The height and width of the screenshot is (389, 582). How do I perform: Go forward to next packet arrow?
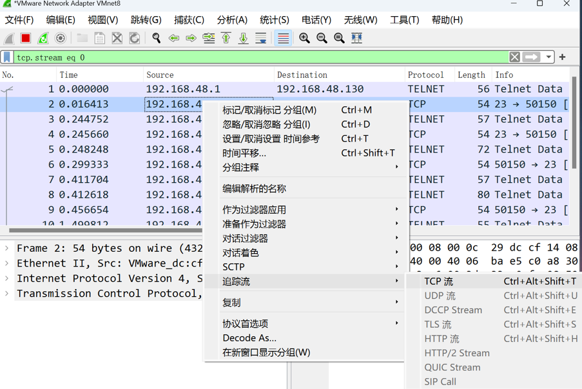191,38
